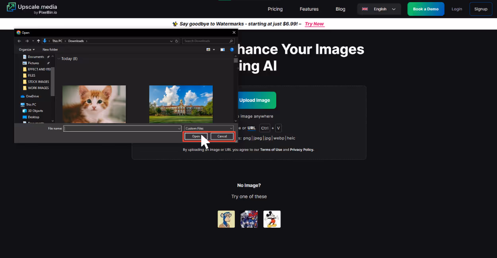Click the Signup button
Screen dimensions: 497x258
481,9
